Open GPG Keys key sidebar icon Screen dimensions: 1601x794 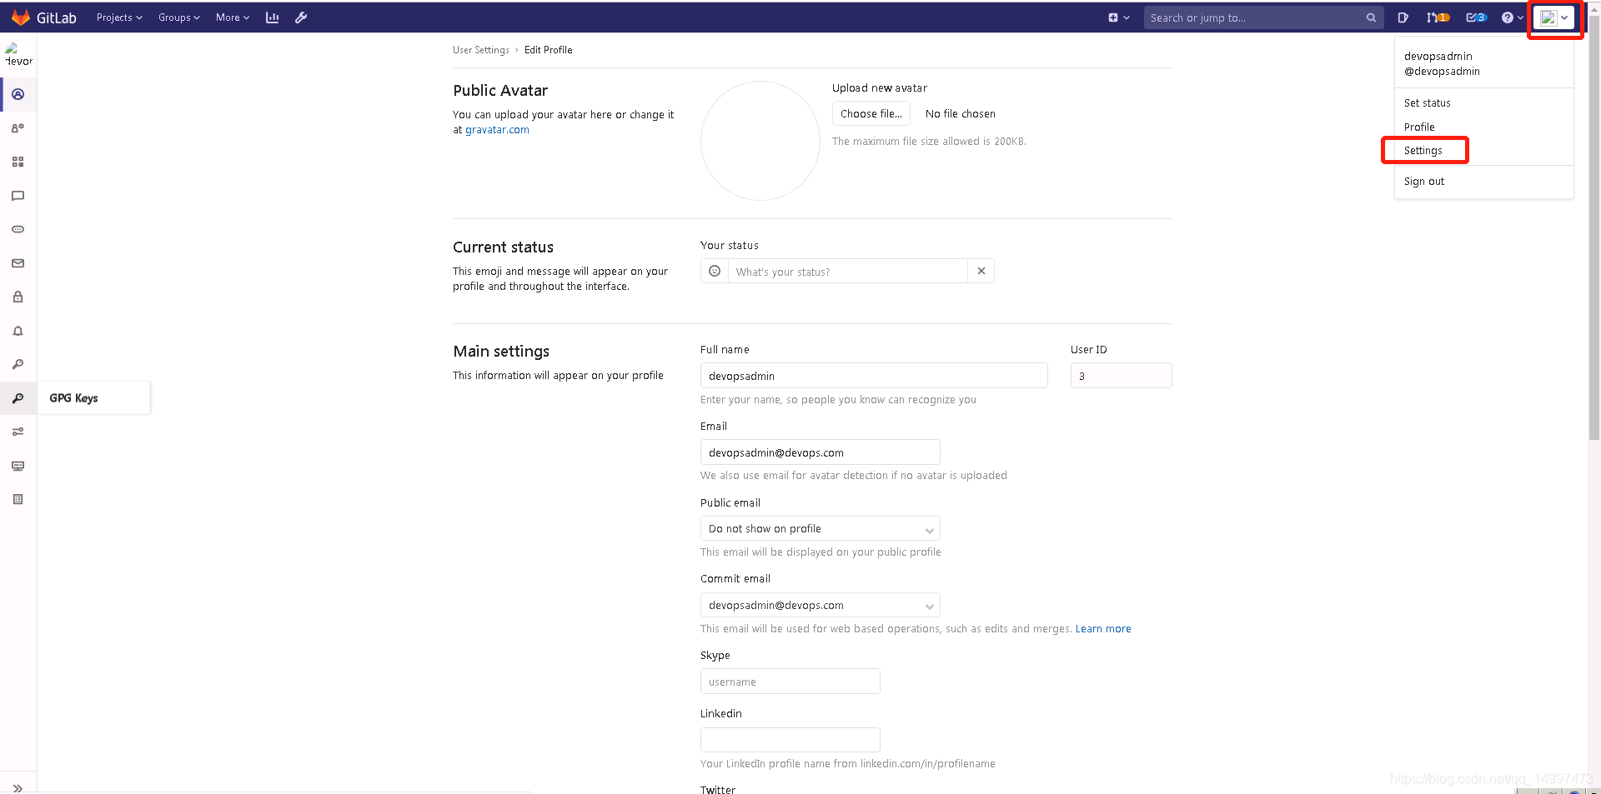pyautogui.click(x=18, y=398)
